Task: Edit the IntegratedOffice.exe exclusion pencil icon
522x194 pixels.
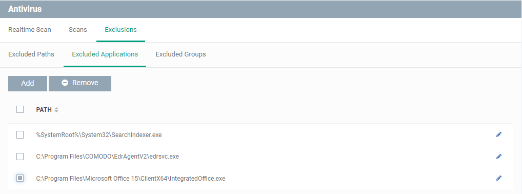Action: click(x=499, y=178)
